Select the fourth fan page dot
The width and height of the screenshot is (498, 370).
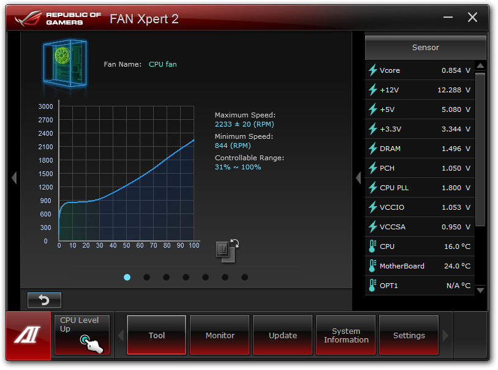186,278
